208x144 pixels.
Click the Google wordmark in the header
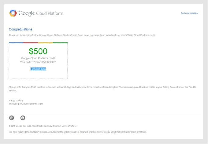pos(27,13)
